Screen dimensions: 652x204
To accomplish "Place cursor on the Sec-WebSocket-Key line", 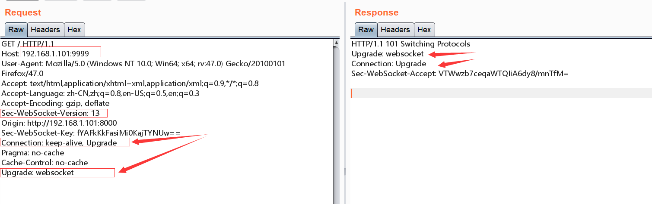I will pyautogui.click(x=91, y=133).
